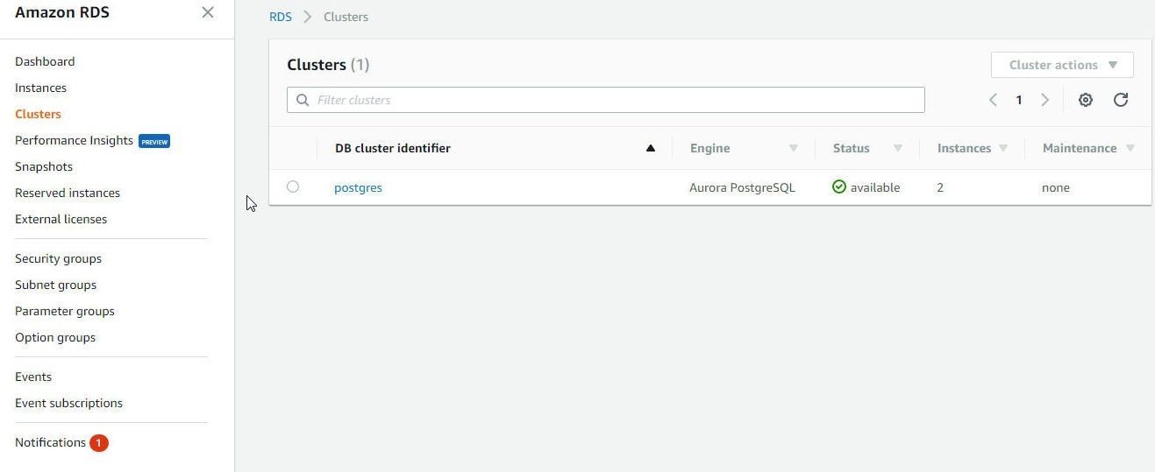Click the Clusters (1) heading
The image size is (1155, 472).
(328, 65)
